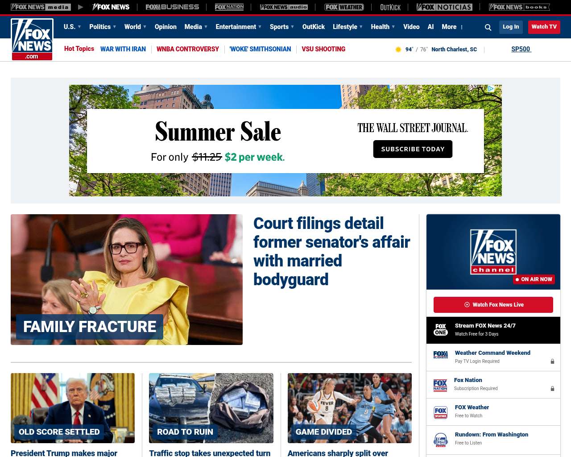The width and height of the screenshot is (571, 457).
Task: Click the Fox News logo in top bar
Action: point(111,7)
